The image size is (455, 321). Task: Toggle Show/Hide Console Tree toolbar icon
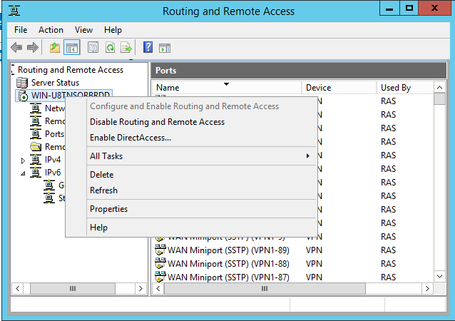click(x=72, y=47)
